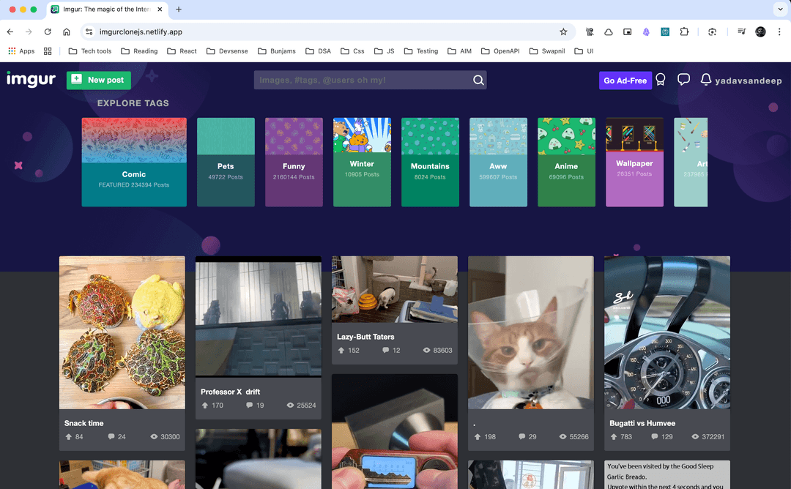Open the Wallpaper tag card
Screen dimensions: 791x489
pyautogui.click(x=634, y=163)
